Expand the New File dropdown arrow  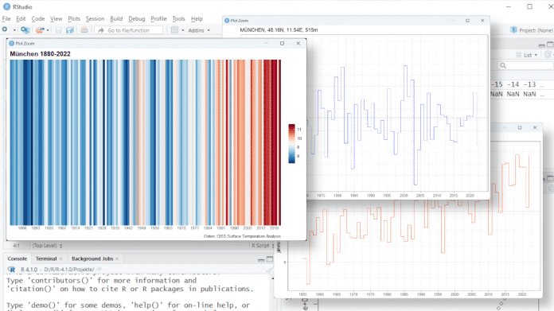pyautogui.click(x=14, y=30)
